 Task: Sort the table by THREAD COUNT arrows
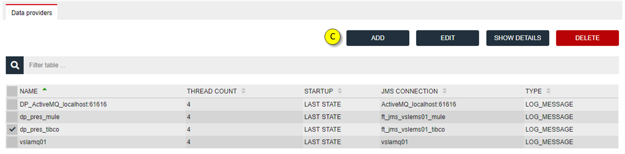point(243,91)
